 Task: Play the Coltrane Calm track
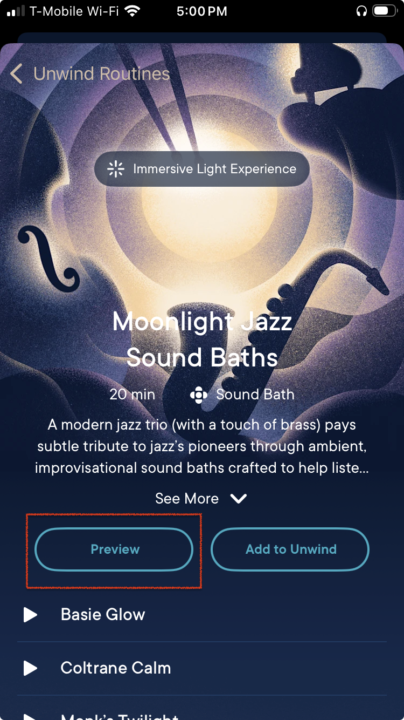[30, 668]
